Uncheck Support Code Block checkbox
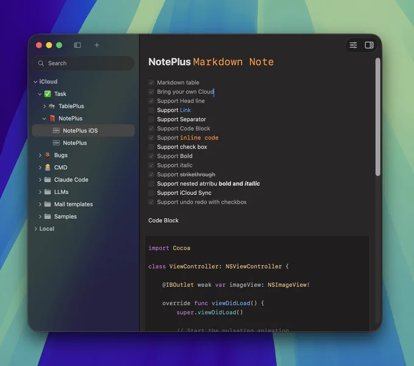Screen dimensions: 414x366 point(151,128)
